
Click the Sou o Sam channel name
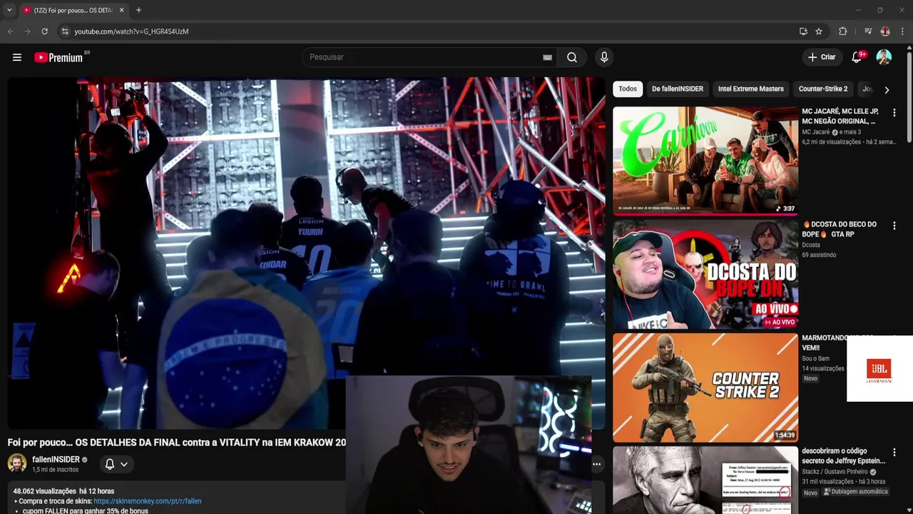tap(816, 358)
